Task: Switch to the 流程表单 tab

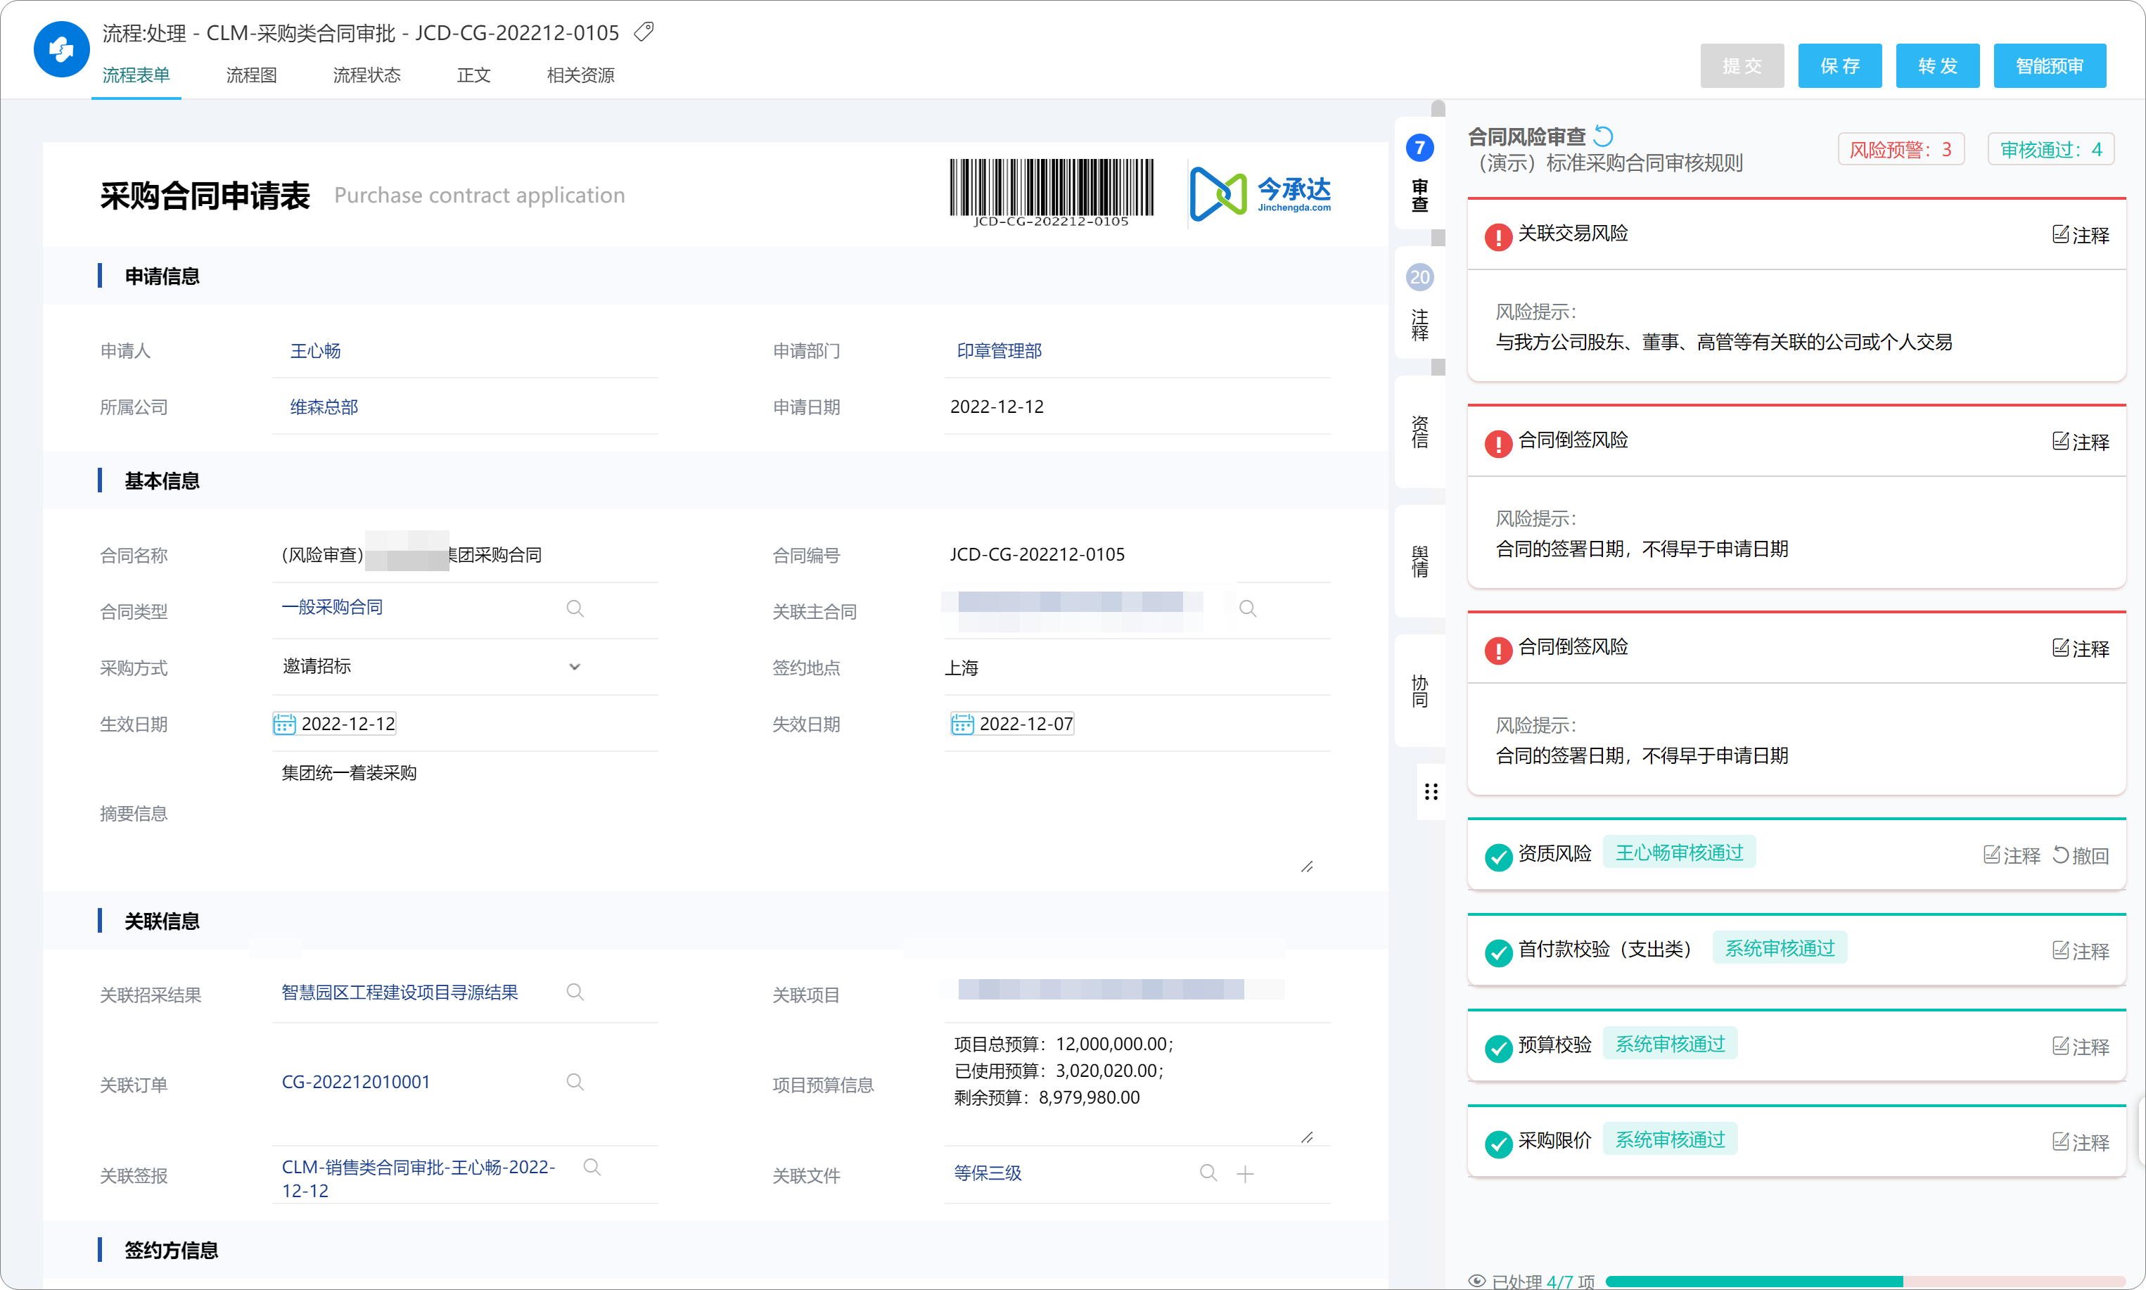Action: (x=136, y=75)
